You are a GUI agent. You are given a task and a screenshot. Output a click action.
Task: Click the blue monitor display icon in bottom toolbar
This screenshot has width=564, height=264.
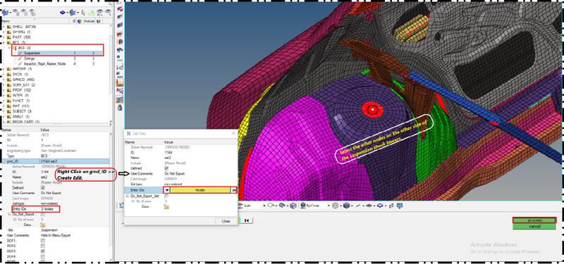point(400,206)
